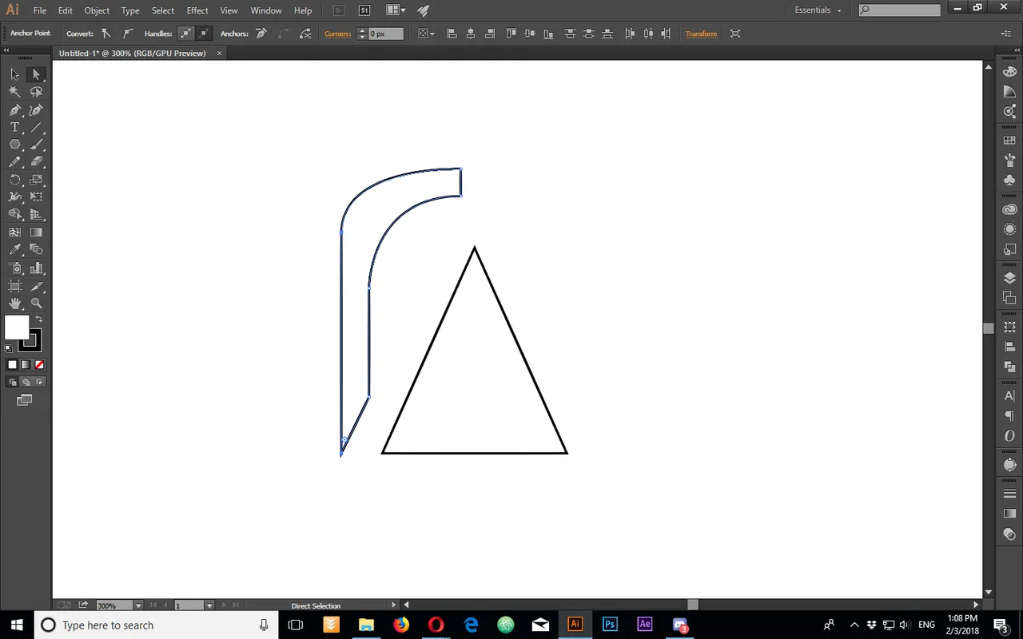Screen dimensions: 1023x639
Task: Set paint mode to None
Action: pos(39,365)
